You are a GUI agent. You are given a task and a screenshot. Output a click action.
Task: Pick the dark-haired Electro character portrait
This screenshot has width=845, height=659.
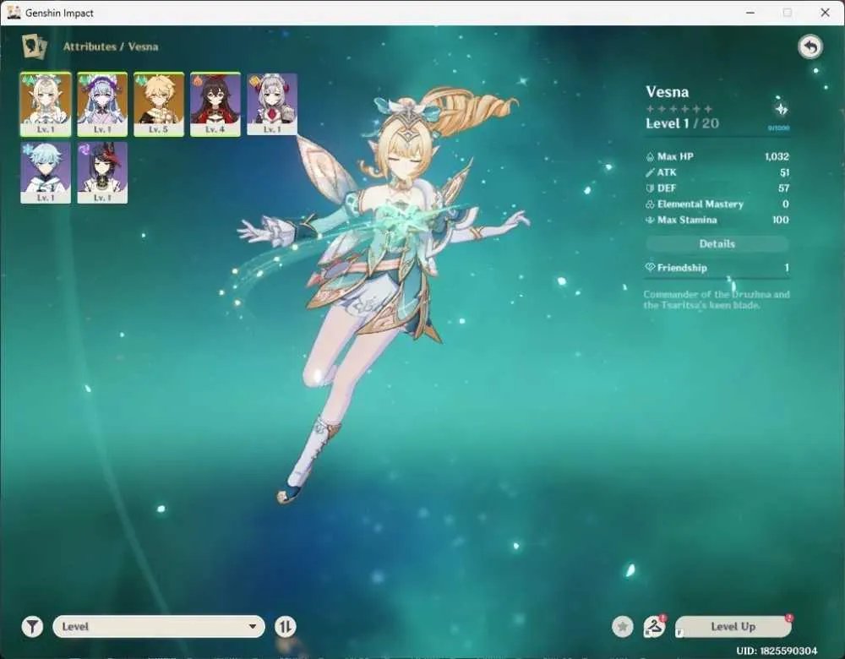point(102,172)
